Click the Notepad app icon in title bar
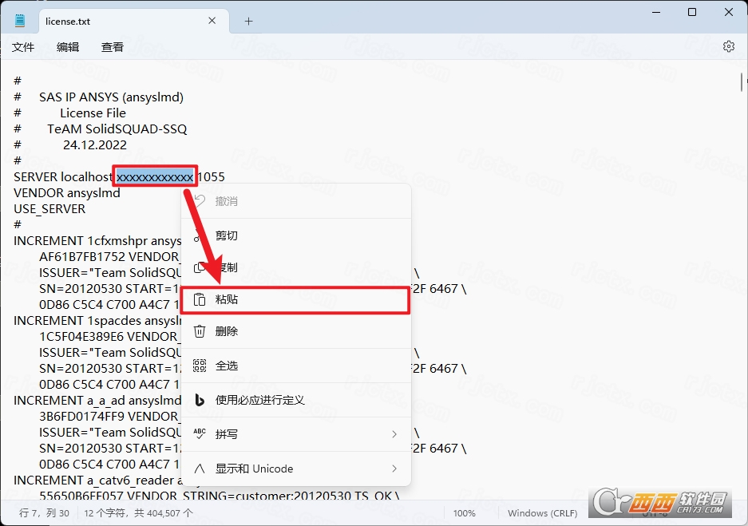Viewport: 748px width, 526px height. [20, 21]
